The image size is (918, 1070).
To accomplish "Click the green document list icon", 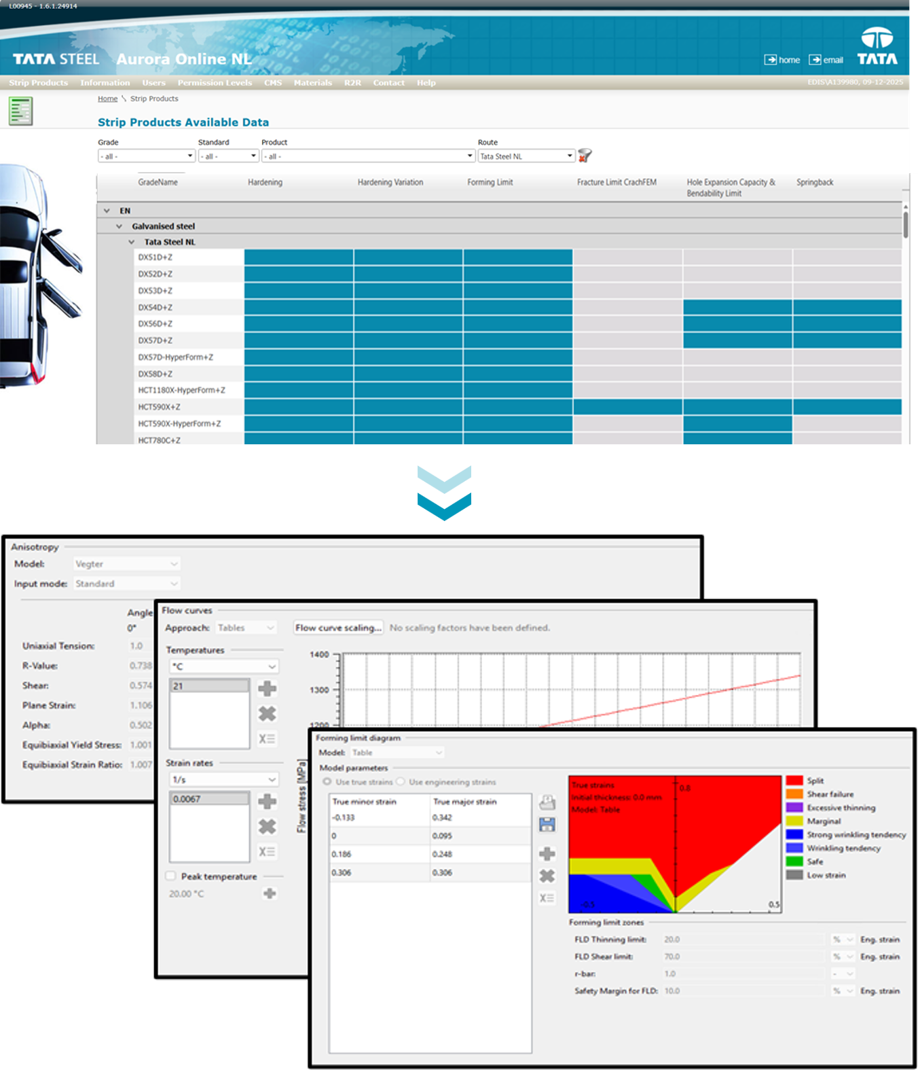I will click(x=20, y=111).
